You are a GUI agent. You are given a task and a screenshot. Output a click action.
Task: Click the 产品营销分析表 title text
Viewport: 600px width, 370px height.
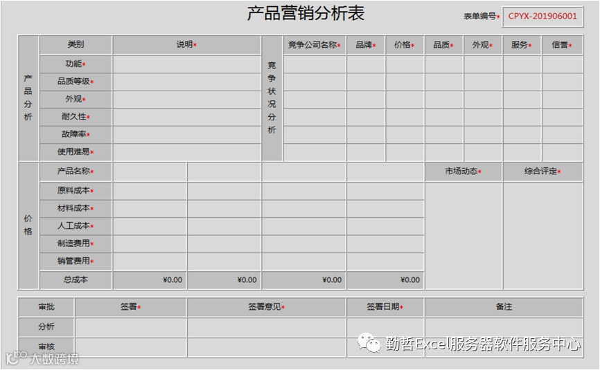point(306,13)
